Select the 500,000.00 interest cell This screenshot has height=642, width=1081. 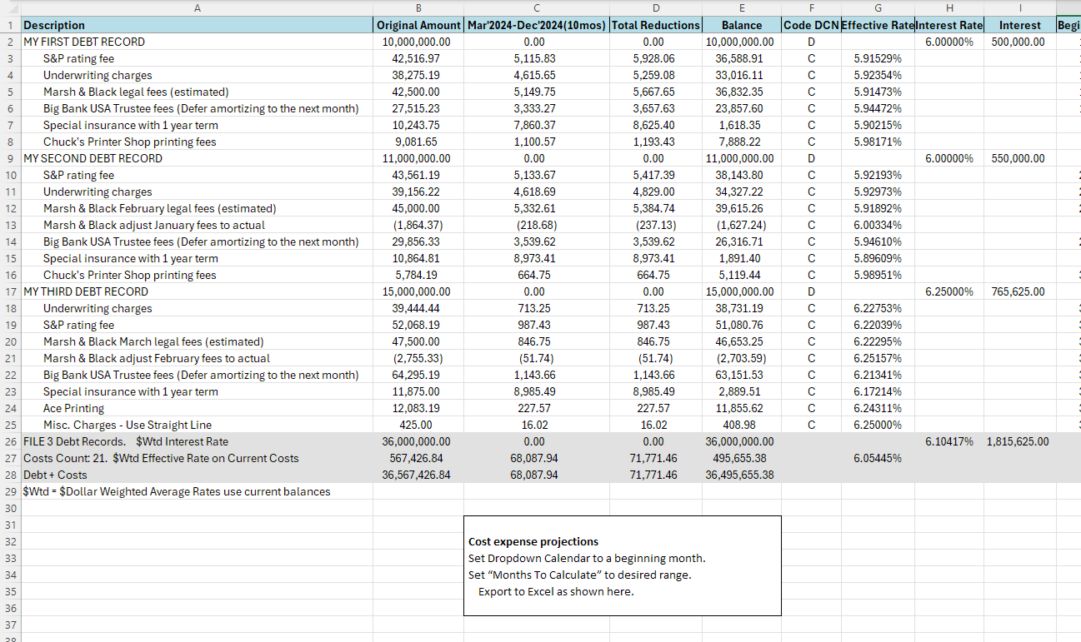click(1020, 42)
